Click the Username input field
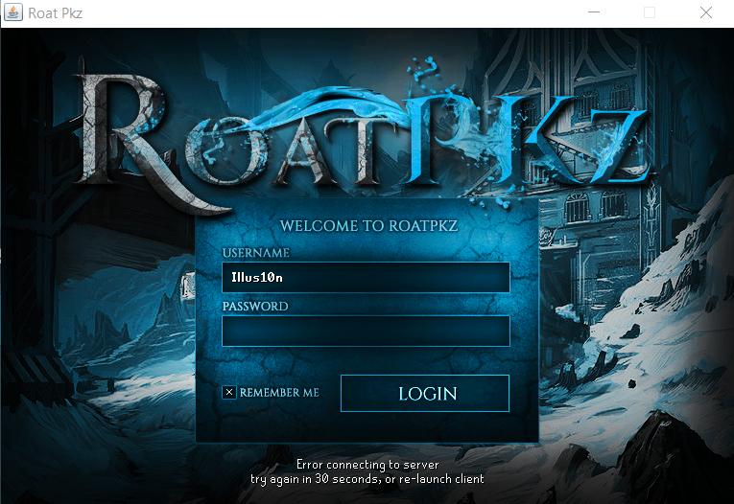734x504 pixels. (x=366, y=277)
